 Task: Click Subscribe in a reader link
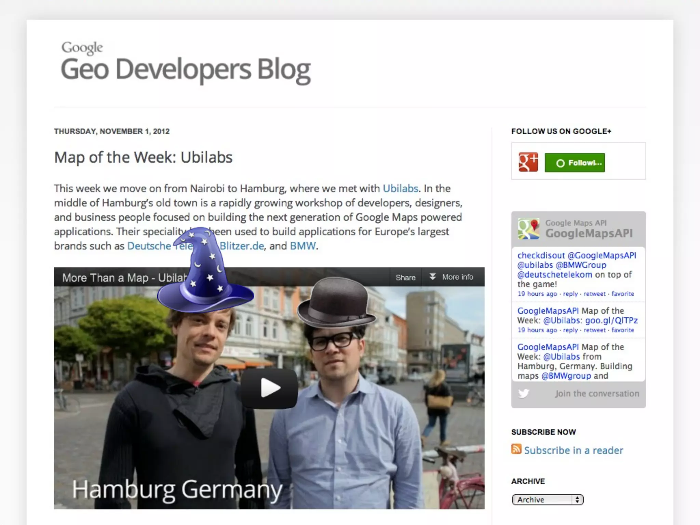coord(573,450)
